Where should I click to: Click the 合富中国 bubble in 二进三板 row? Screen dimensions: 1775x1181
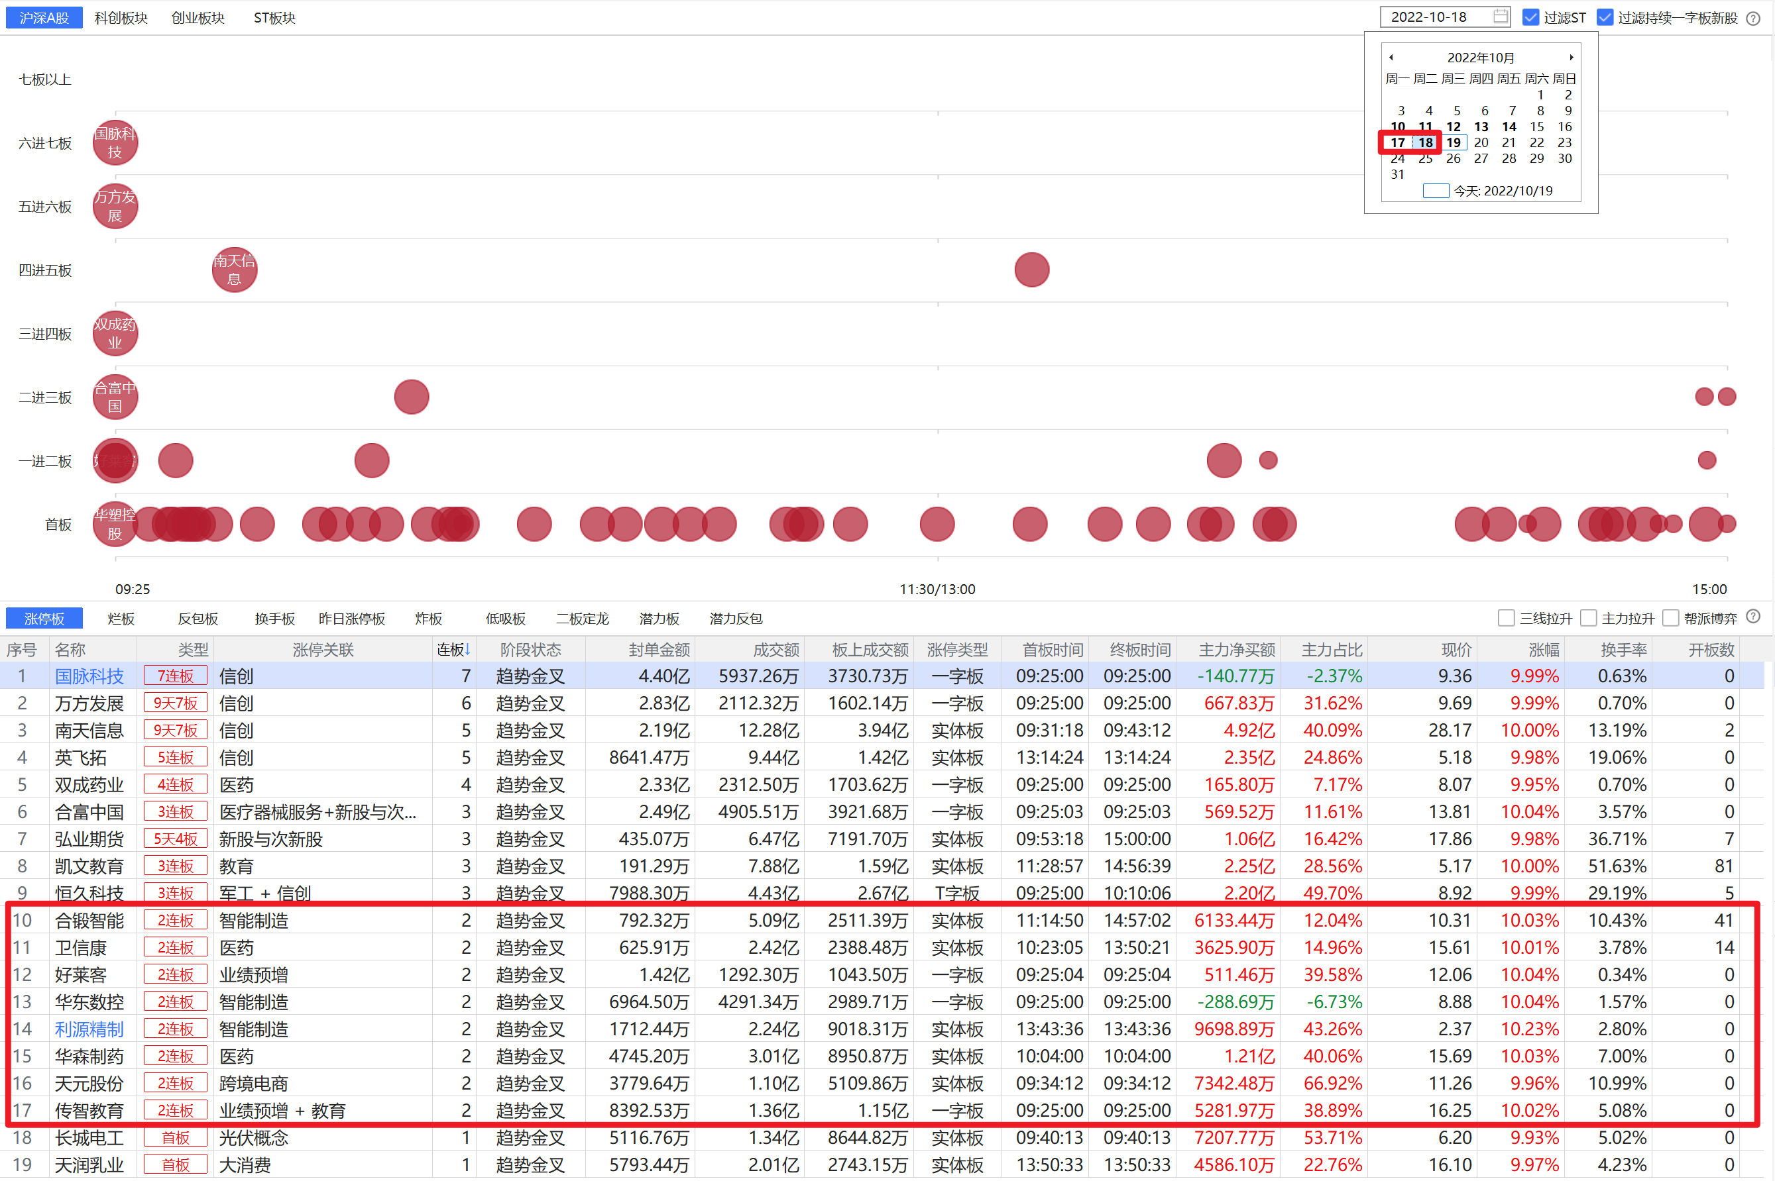coord(115,397)
